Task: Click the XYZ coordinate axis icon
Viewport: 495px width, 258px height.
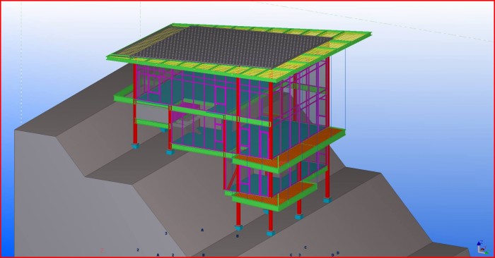Action: pos(481,247)
